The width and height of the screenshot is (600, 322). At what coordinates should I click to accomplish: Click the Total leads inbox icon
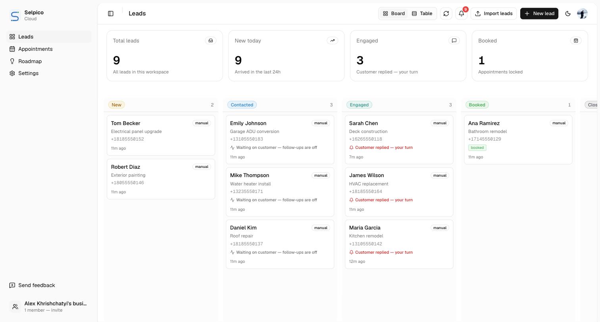pos(211,40)
